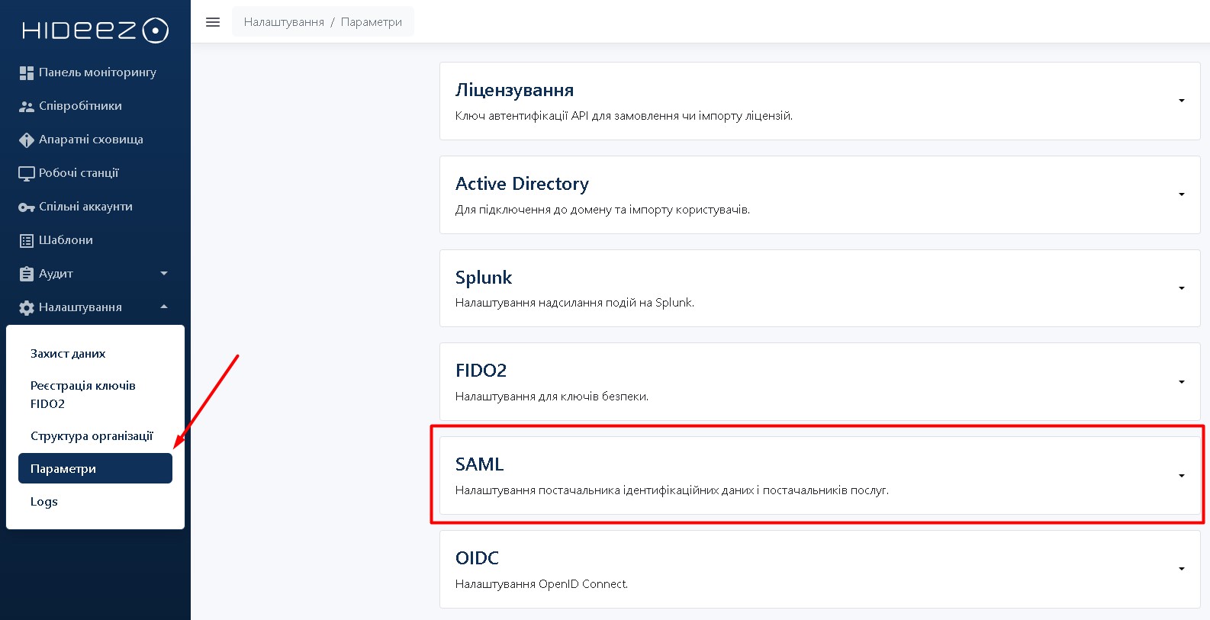Click the audit clipboard icon
Screen dimensions: 1210x620
click(27, 274)
